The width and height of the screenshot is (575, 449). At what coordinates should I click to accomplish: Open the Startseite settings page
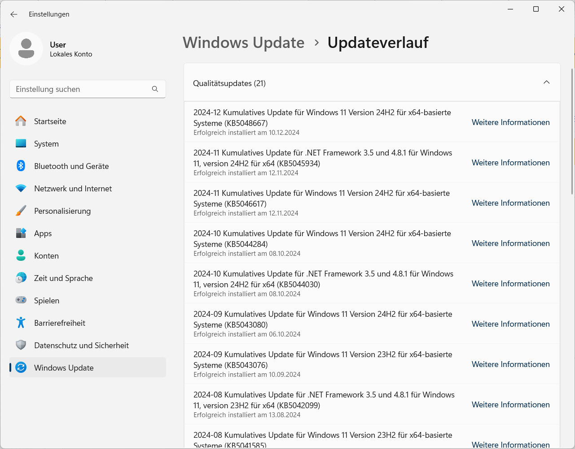pos(88,121)
